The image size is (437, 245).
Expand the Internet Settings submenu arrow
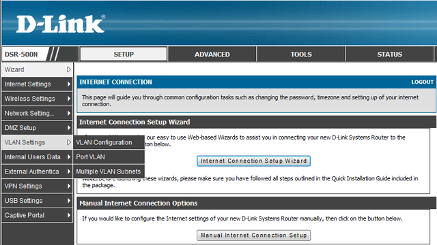click(x=69, y=84)
